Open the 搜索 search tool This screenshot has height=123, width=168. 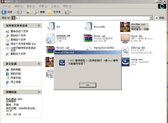click(39, 12)
